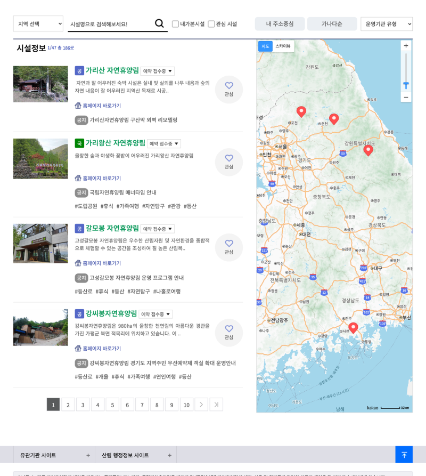Toggle the 내가본시설 checkbox
Image resolution: width=426 pixels, height=476 pixels.
coord(175,24)
